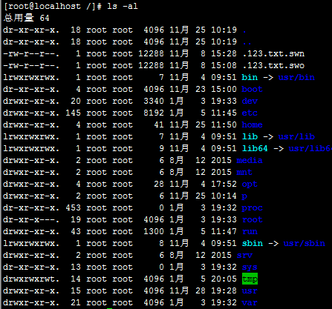Click the total line "总用量 64"
The image size is (332, 309).
tap(26, 18)
